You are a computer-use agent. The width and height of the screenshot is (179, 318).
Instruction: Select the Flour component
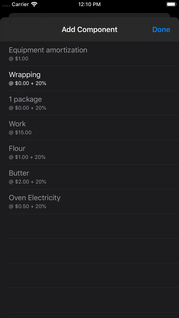(x=17, y=149)
